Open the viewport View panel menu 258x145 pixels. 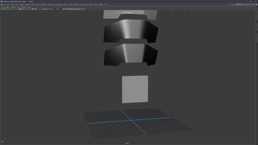coord(2,7)
